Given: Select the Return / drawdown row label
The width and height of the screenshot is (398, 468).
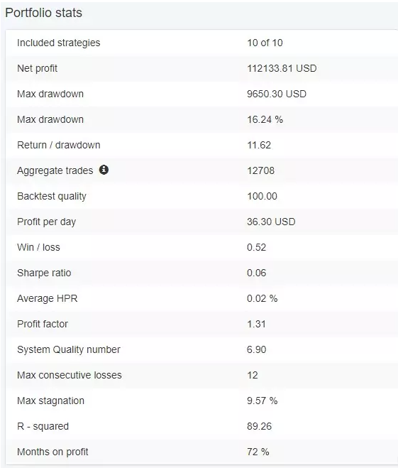Looking at the screenshot, I should pyautogui.click(x=59, y=145).
